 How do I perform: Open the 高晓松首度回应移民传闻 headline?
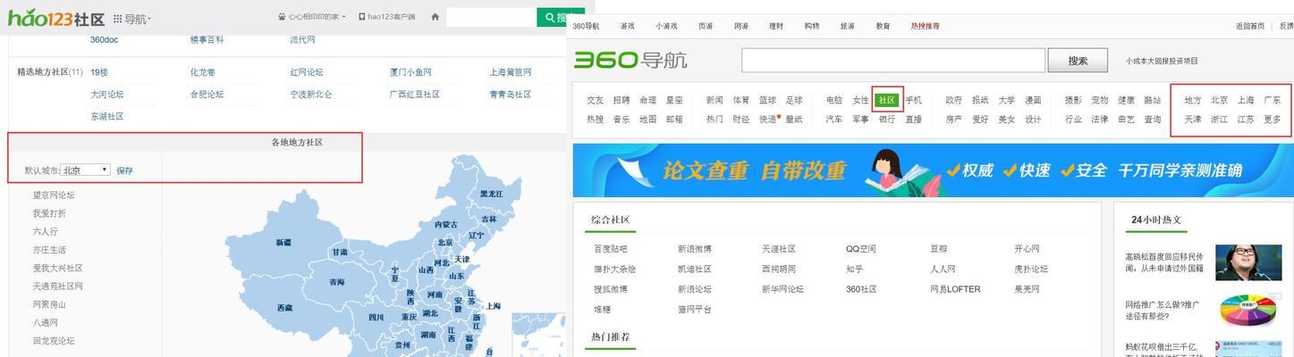[1164, 262]
